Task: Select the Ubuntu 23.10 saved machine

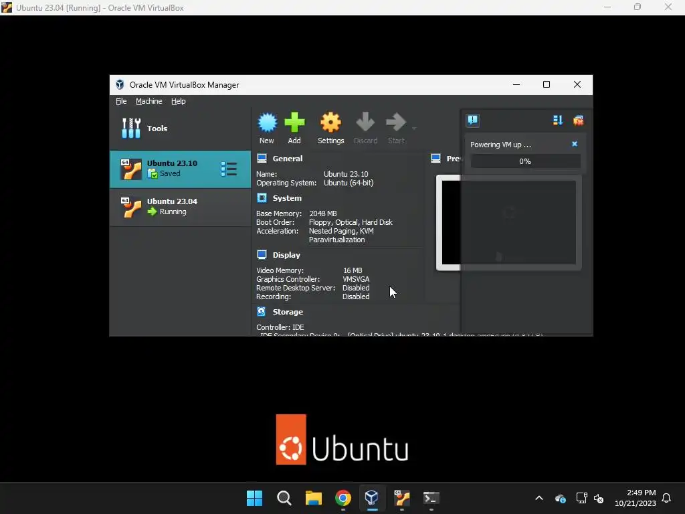Action: point(180,169)
